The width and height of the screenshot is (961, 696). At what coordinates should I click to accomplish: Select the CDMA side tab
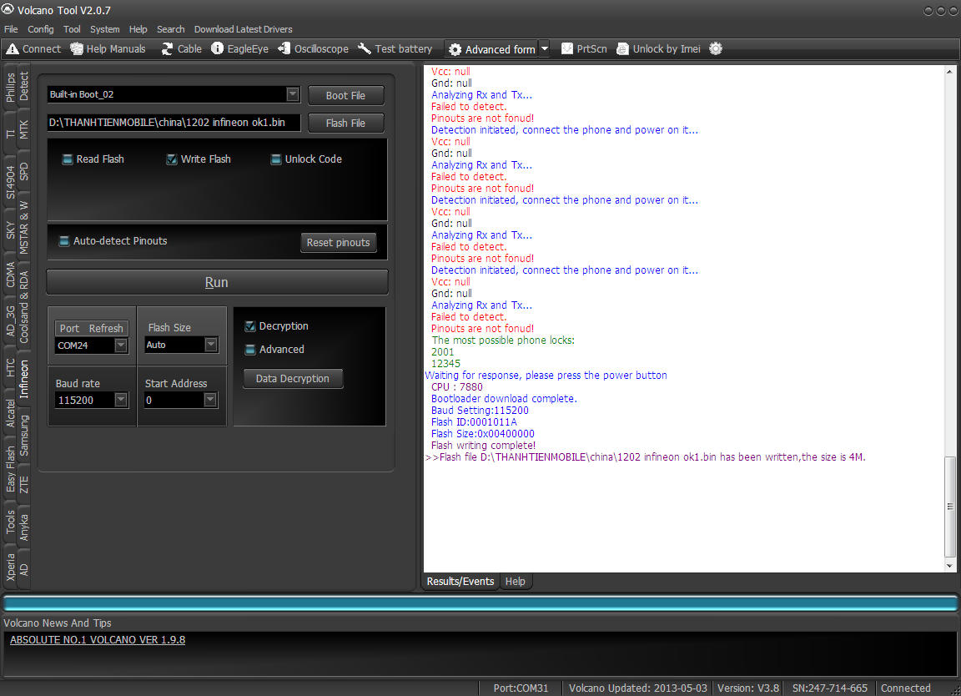[10, 275]
